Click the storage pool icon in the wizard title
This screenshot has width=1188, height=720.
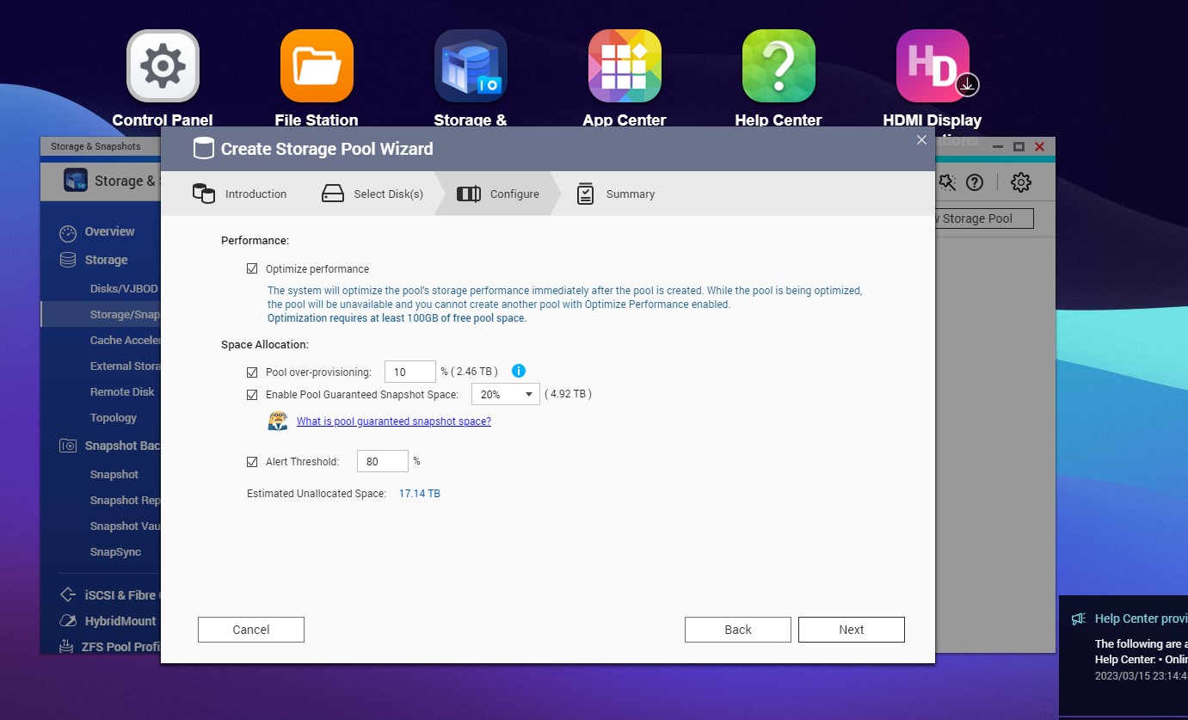(x=203, y=149)
